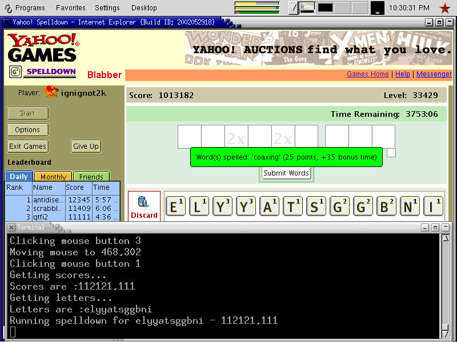Click the Name column header

click(x=49, y=188)
